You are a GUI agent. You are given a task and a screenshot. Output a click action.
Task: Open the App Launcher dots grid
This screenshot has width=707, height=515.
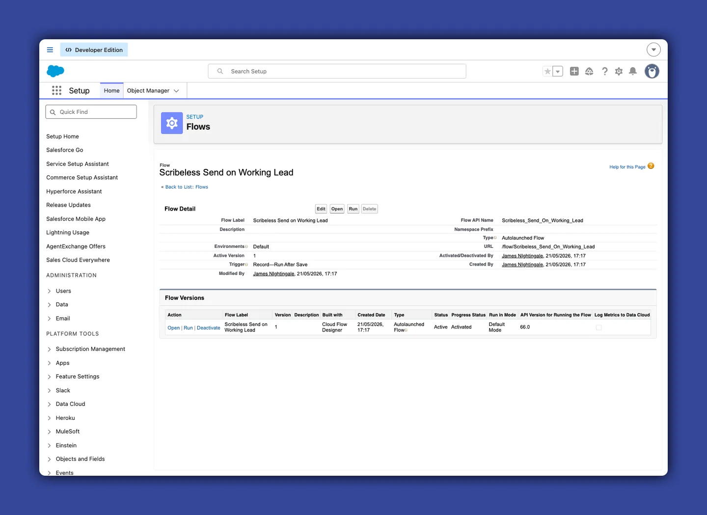tap(56, 90)
